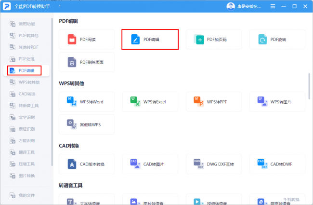Select 文字识别 in the sidebar

(26, 117)
